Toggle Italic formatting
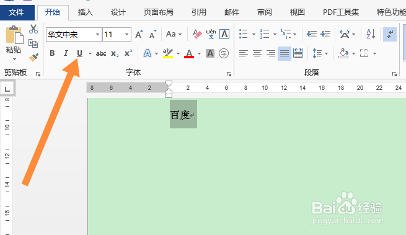406x235 pixels. (x=66, y=53)
